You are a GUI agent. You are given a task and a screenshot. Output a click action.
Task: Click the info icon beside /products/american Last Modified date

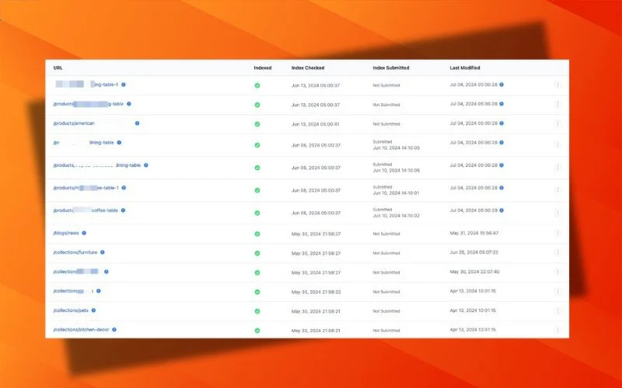(x=501, y=123)
